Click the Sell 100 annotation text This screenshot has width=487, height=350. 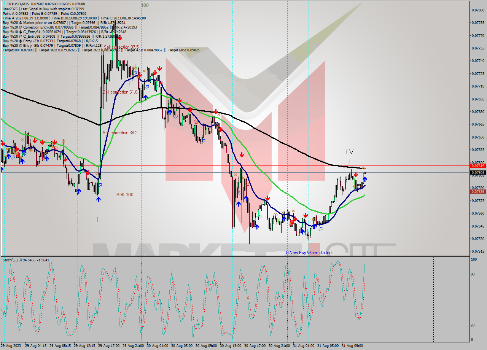point(124,194)
